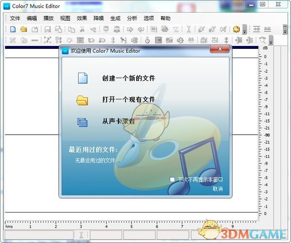Open the 播放 menu
291x243 pixels.
click(48, 18)
